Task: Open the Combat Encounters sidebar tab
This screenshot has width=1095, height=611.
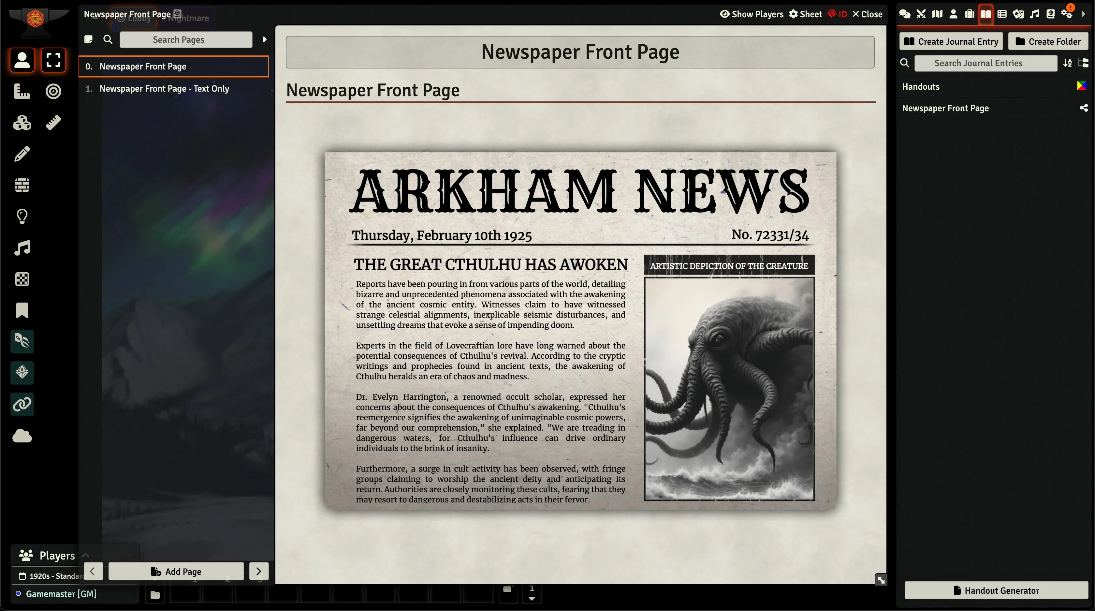Action: [921, 14]
